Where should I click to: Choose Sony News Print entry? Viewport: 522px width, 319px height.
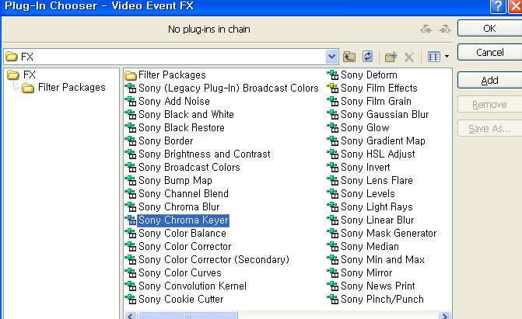(x=378, y=286)
